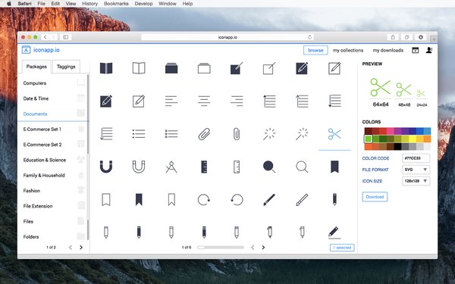Select the filled dark ruler icon

[x=204, y=167]
